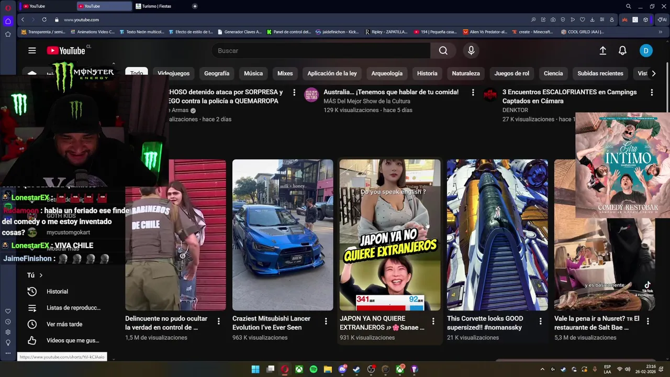Viewport: 670px width, 377px height.
Task: Select the Ciencia filter chip
Action: tap(553, 73)
